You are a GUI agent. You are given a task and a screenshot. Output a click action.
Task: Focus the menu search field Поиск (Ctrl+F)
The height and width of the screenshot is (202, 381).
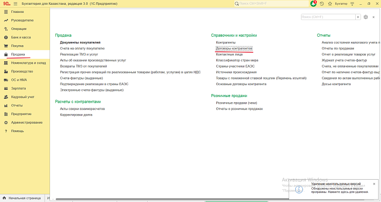click(x=328, y=17)
